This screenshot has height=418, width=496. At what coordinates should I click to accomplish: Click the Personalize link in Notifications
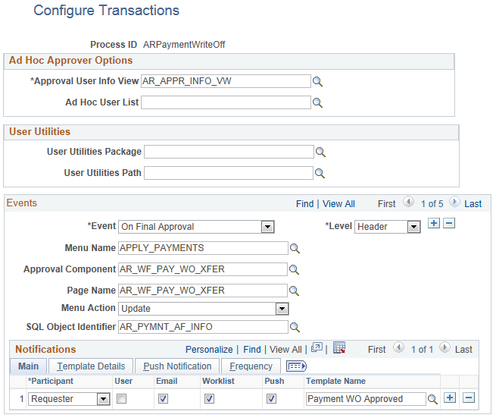(209, 350)
